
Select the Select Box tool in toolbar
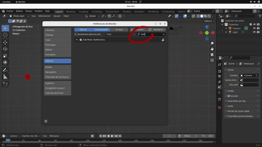click(5, 28)
